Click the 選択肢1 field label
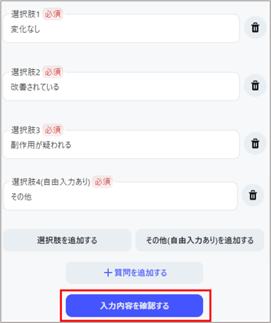Screen dimensions: 271x323 [25, 14]
